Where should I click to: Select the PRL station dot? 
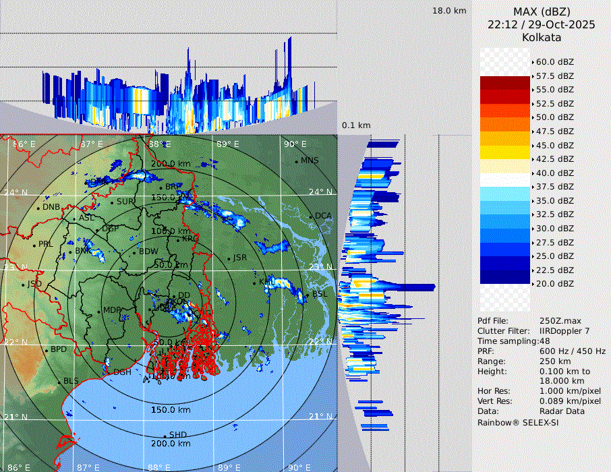pyautogui.click(x=34, y=245)
